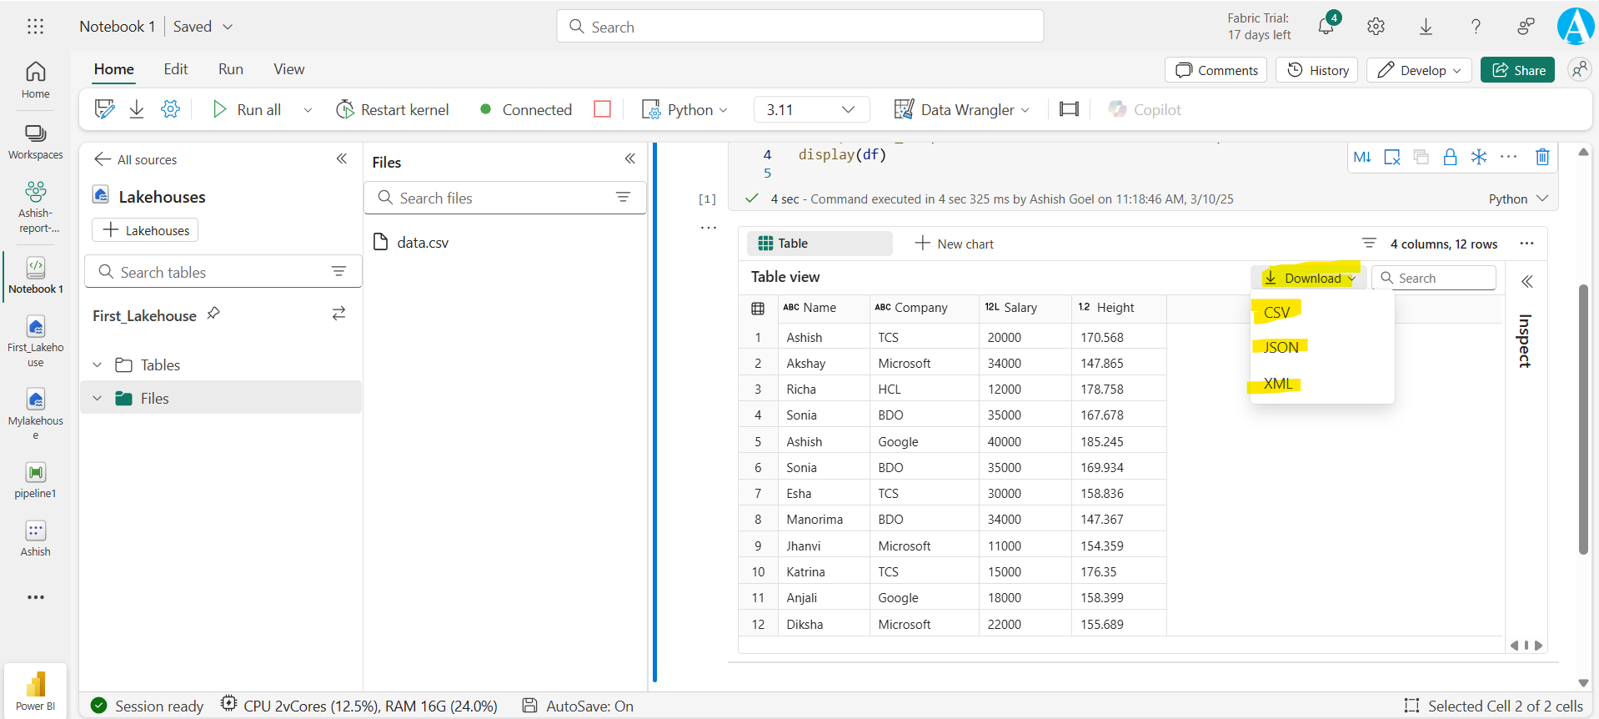
Task: Click the delete cell trash icon
Action: pyautogui.click(x=1541, y=157)
